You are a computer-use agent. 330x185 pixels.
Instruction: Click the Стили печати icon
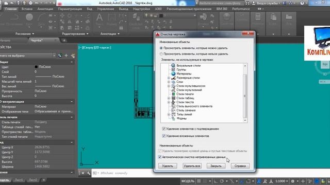[x=173, y=94]
